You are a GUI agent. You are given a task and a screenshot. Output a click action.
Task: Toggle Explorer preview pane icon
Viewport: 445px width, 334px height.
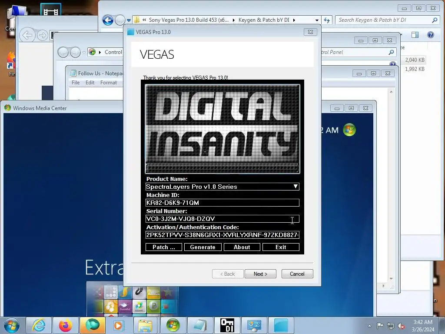click(415, 35)
